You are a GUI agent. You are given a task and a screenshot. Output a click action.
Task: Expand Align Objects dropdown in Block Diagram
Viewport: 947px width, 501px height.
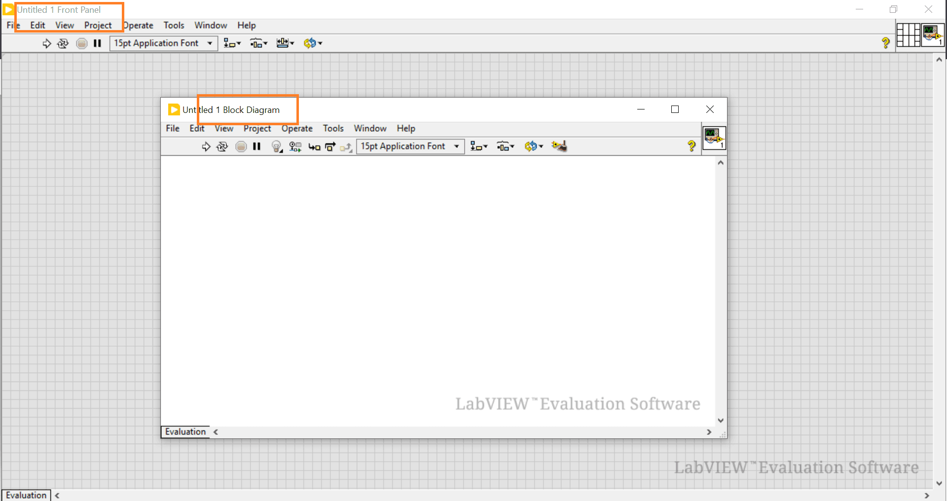(478, 146)
